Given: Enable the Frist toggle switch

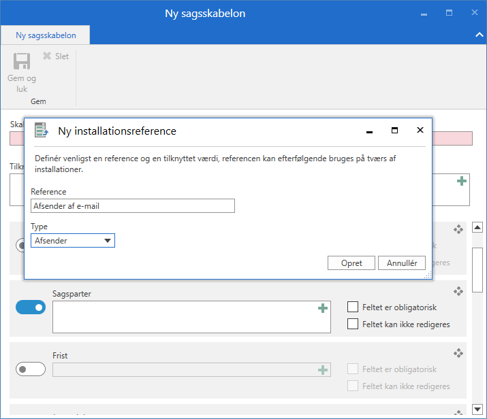Looking at the screenshot, I should click(x=31, y=369).
